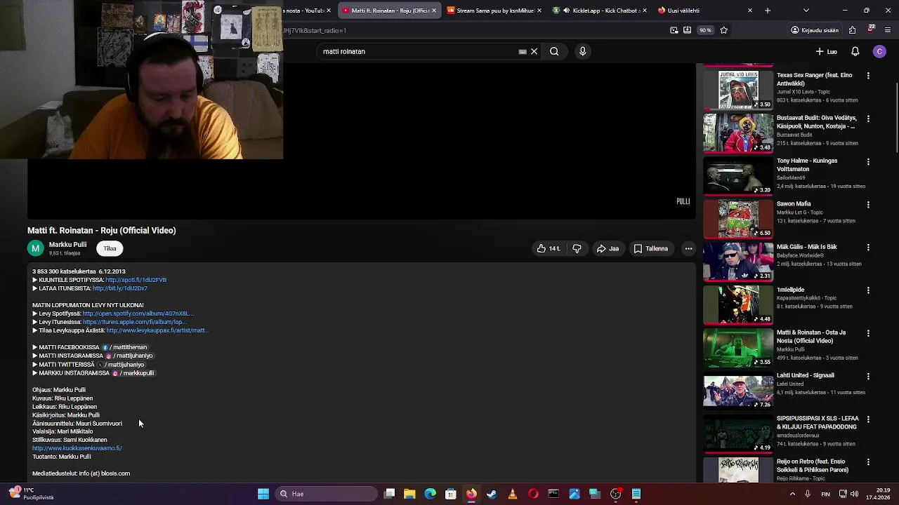The image size is (899, 505).
Task: Show hidden system tray icons
Action: point(793,494)
